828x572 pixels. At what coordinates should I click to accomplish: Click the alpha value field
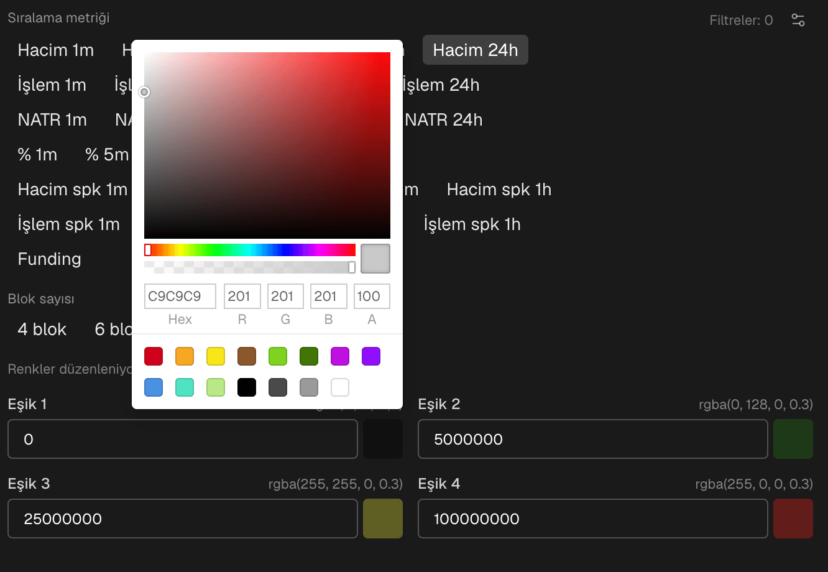tap(372, 296)
